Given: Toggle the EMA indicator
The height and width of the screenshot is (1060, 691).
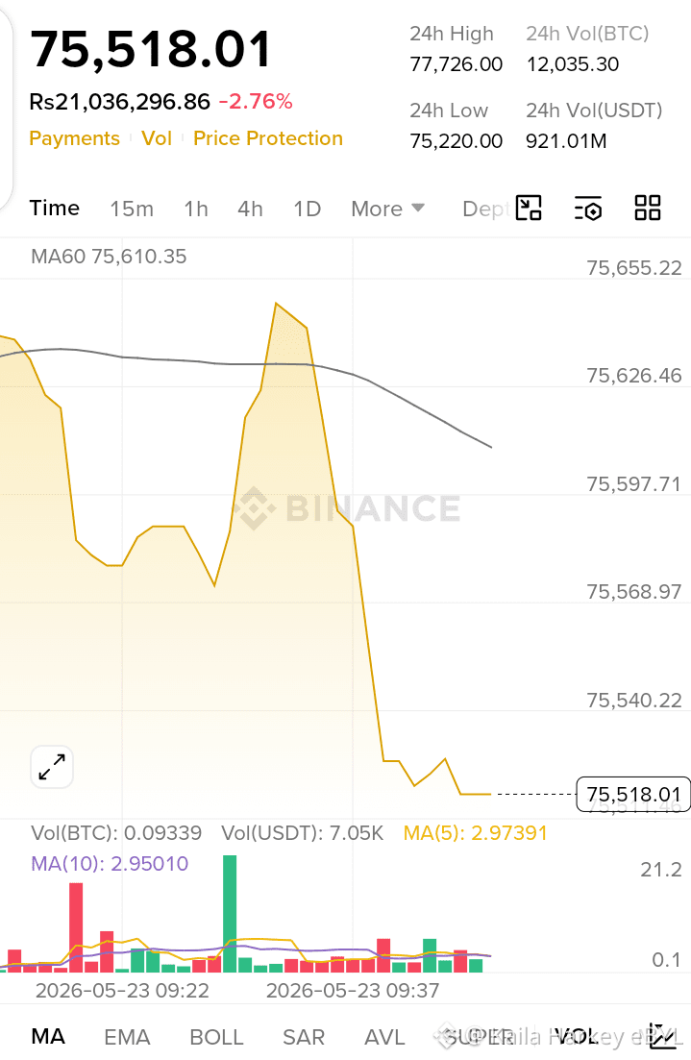Looking at the screenshot, I should [127, 1037].
